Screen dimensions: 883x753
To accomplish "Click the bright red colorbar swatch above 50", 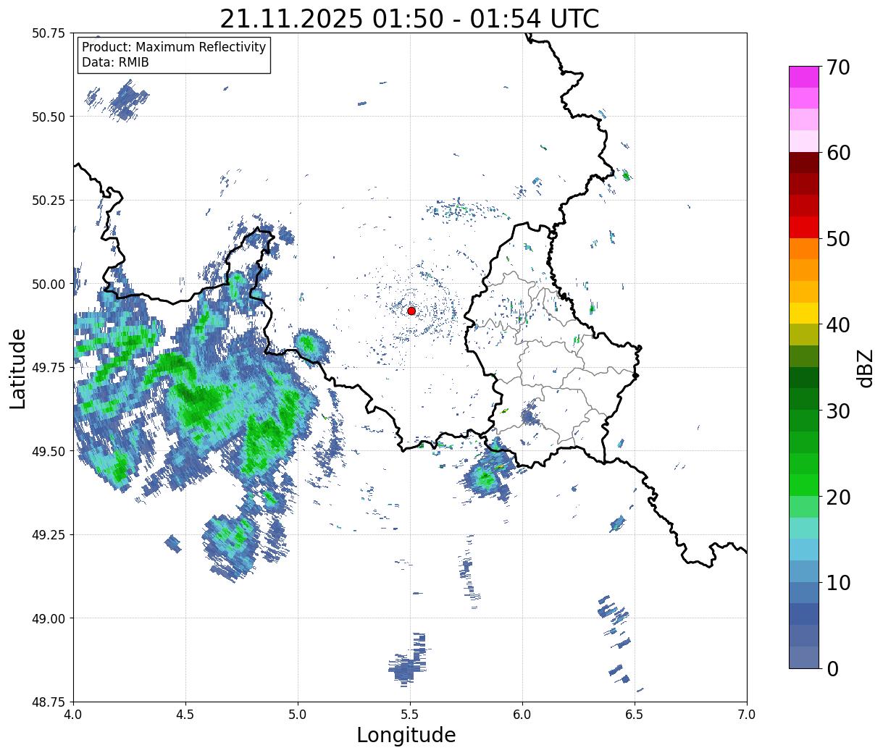I will point(804,227).
